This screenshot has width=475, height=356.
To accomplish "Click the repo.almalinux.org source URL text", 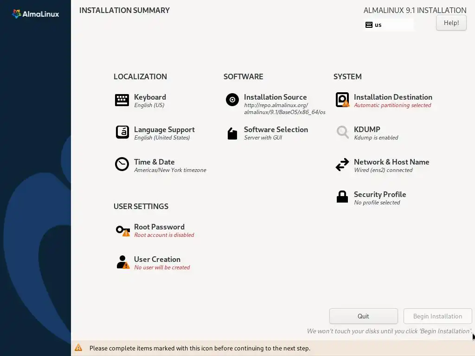I will click(x=285, y=108).
